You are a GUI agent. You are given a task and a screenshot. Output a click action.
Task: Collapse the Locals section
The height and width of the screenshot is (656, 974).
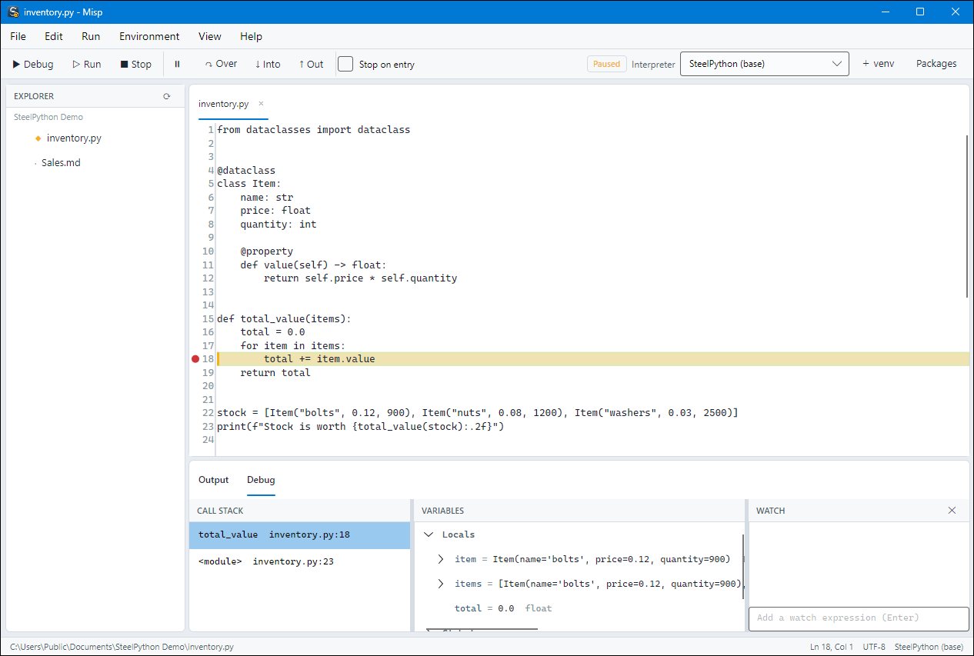pyautogui.click(x=429, y=534)
